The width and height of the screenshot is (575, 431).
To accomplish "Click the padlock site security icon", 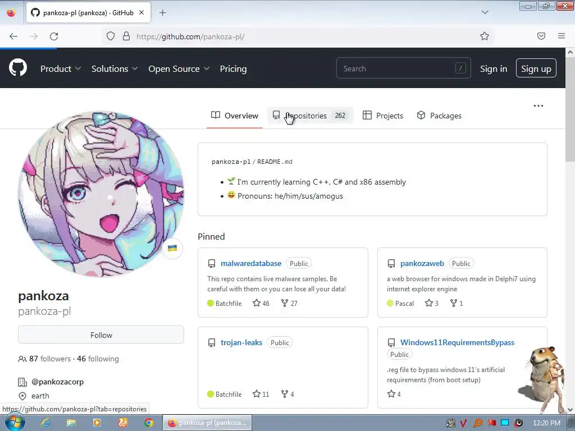I will [x=126, y=36].
